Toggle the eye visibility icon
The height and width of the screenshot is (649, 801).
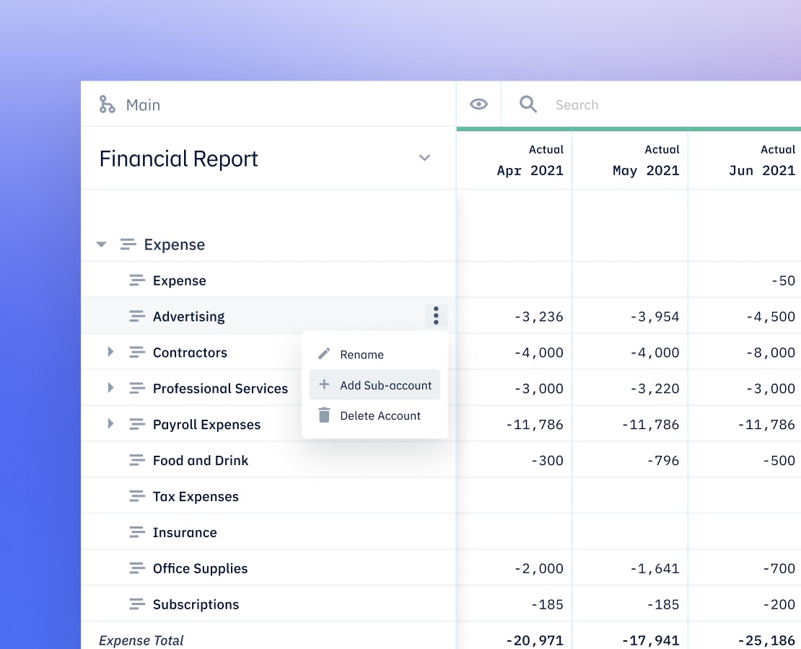pyautogui.click(x=478, y=104)
